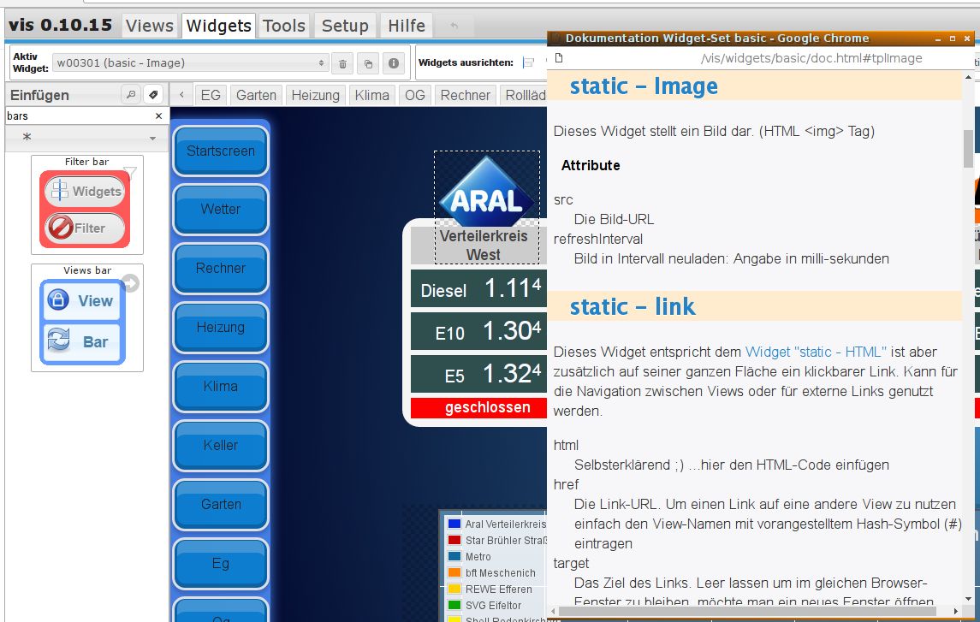The height and width of the screenshot is (622, 980).
Task: Click Filter icon in Filter bar preview
Action: pyautogui.click(x=62, y=228)
